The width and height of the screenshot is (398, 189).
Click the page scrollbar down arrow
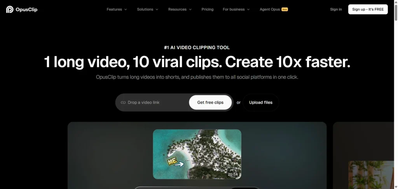click(x=396, y=187)
